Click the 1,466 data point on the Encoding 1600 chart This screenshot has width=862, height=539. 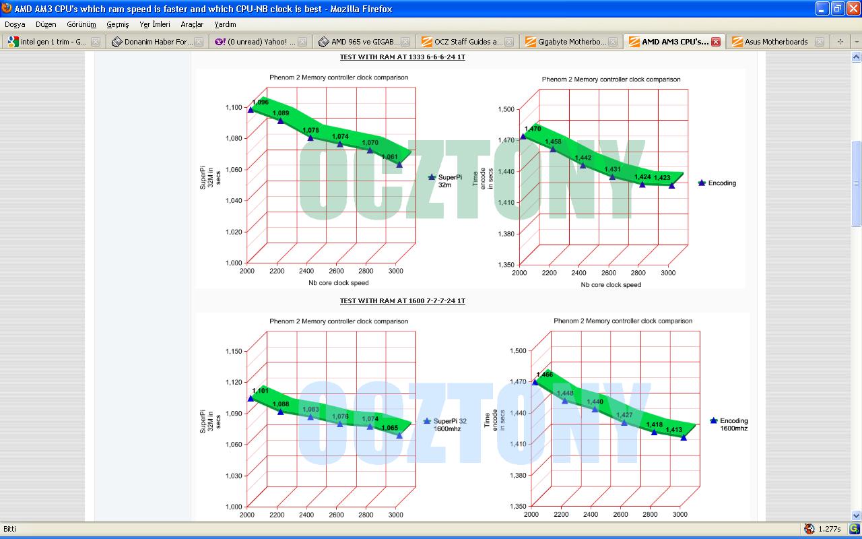click(535, 382)
